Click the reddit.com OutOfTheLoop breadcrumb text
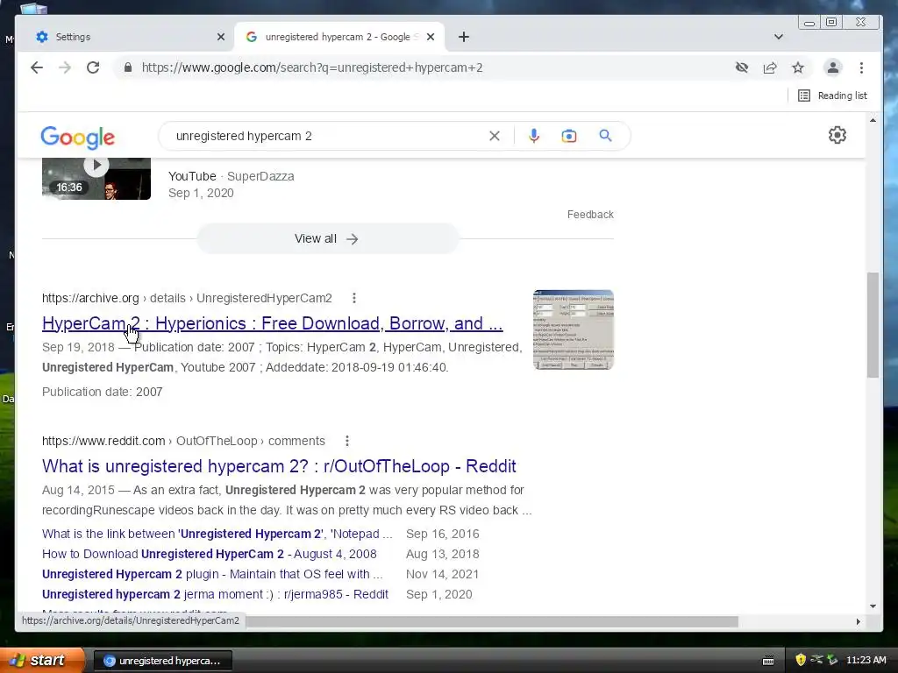Viewport: 898px width, 673px height. [183, 441]
